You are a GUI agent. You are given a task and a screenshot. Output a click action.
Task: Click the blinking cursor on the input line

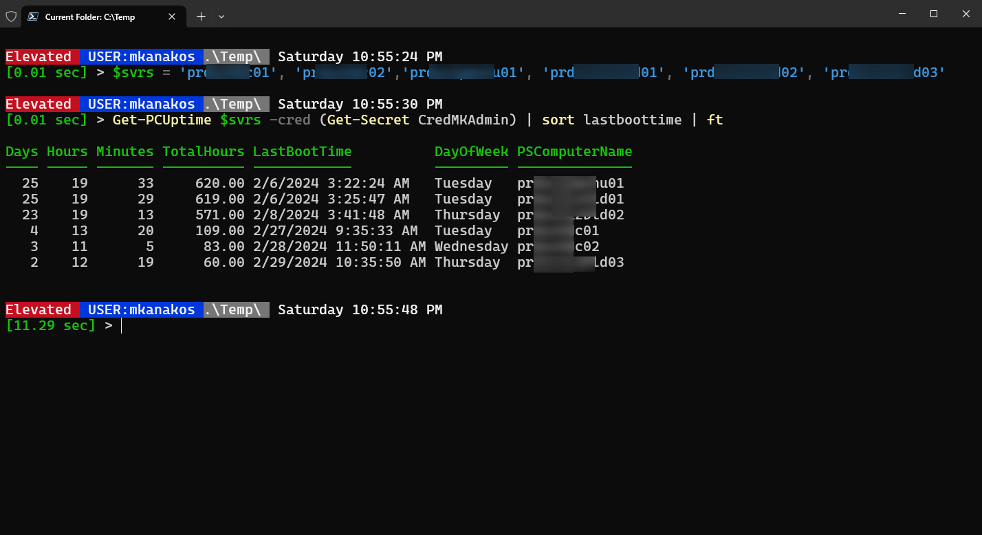(122, 325)
